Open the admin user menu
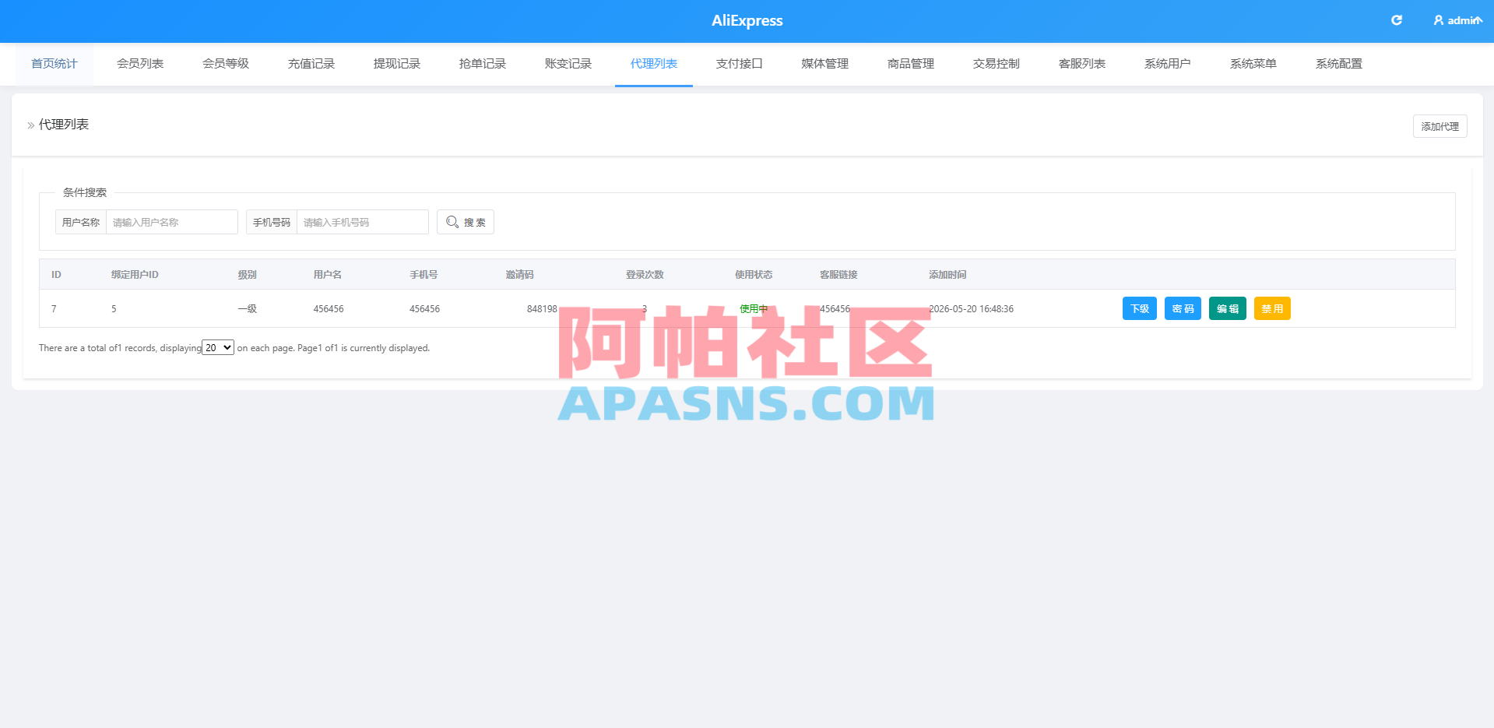This screenshot has height=728, width=1494. coord(1457,20)
